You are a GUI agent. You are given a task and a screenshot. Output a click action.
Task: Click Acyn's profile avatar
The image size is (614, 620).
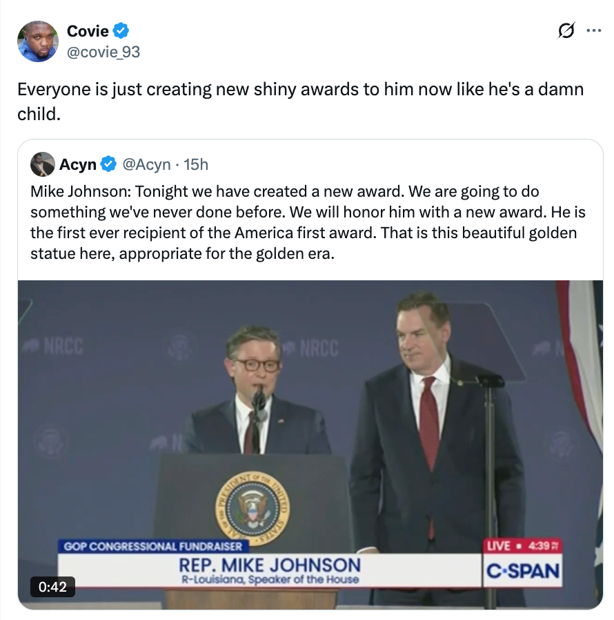pos(43,164)
